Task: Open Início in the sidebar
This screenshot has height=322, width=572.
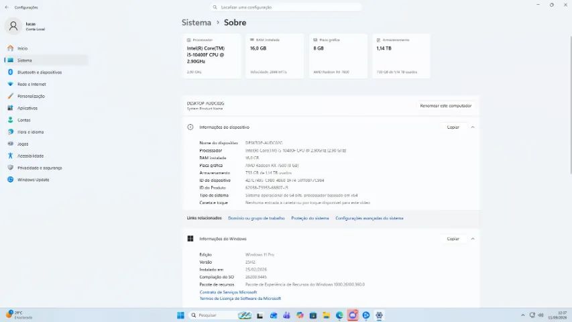Action: [x=46, y=48]
